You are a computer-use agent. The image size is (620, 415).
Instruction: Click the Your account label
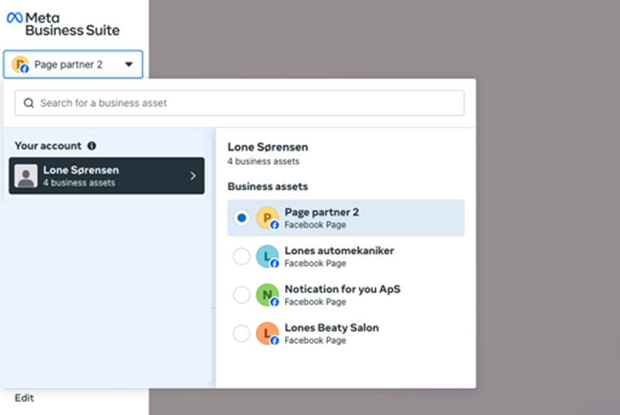[48, 146]
